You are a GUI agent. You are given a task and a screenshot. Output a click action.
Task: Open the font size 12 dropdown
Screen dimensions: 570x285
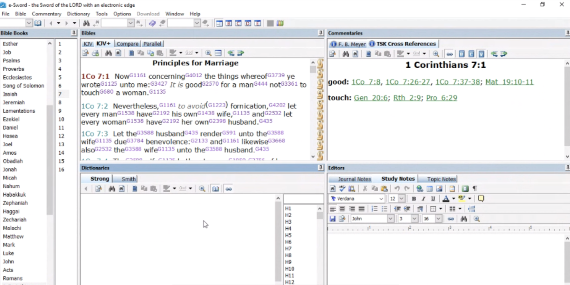[401, 198]
